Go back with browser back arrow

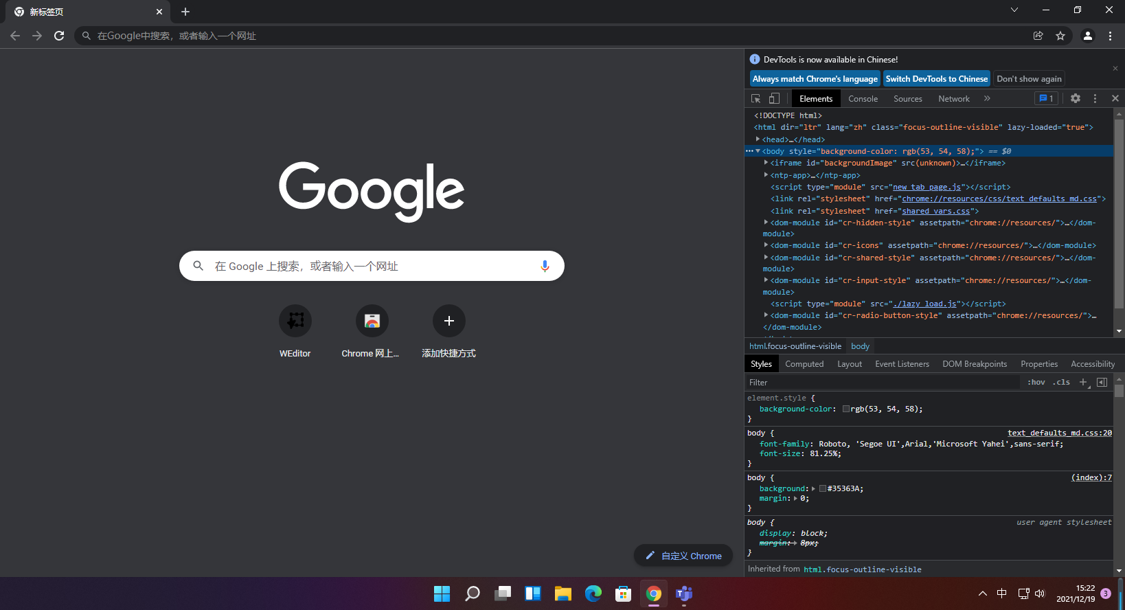point(15,36)
